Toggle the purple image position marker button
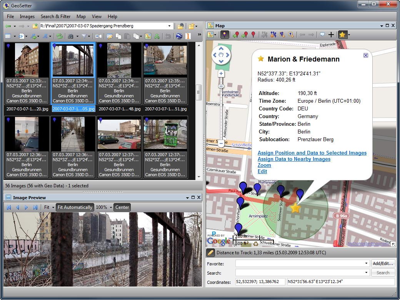This screenshot has height=300, width=400. 225,35
